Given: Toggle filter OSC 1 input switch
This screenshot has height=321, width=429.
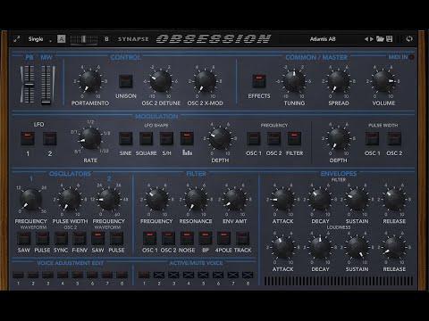Looking at the screenshot, I should pos(150,238).
